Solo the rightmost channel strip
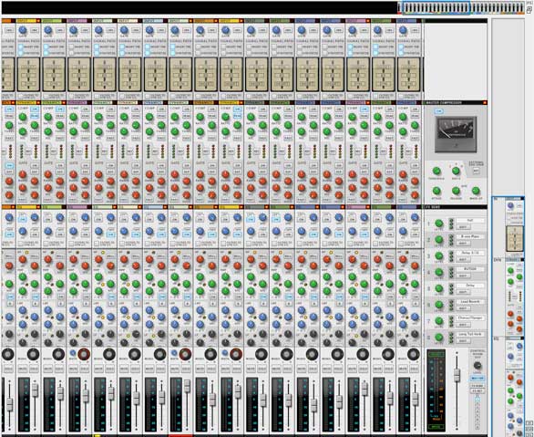Viewport: 534px width, 437px height. 415,369
